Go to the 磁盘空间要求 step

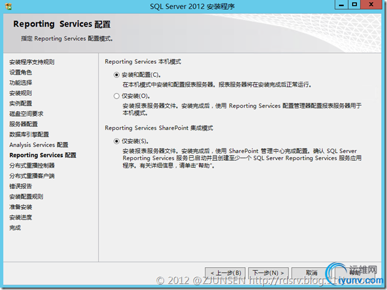click(26, 114)
